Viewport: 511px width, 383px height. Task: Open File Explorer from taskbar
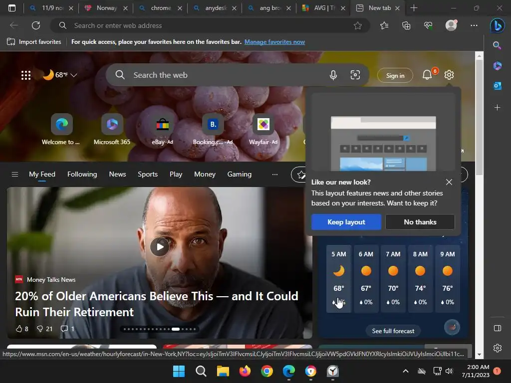tap(223, 371)
